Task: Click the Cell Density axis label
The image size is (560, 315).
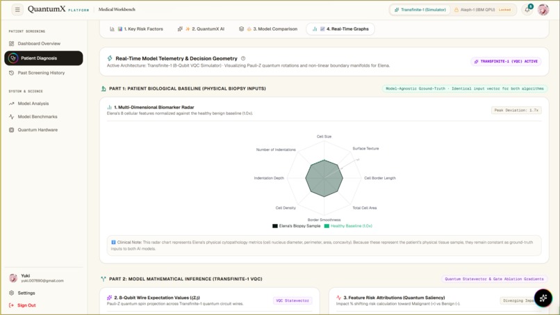Action: [x=286, y=208]
